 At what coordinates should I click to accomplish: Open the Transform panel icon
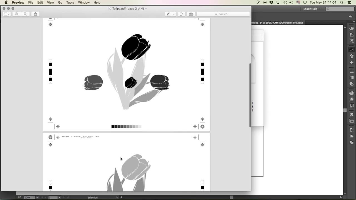coord(352,130)
